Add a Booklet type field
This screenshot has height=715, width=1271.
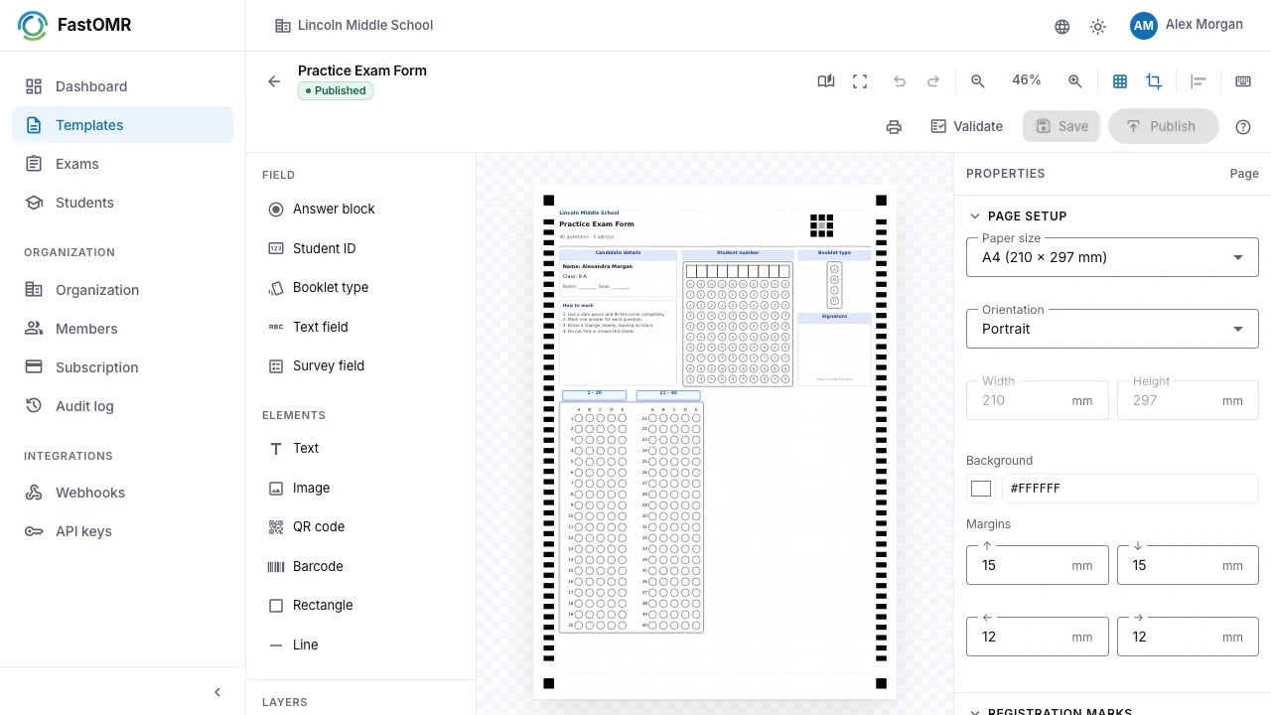point(361,287)
